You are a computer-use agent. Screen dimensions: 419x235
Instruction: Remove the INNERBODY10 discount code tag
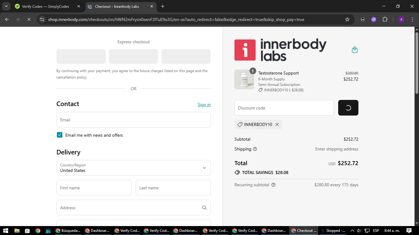(x=277, y=125)
